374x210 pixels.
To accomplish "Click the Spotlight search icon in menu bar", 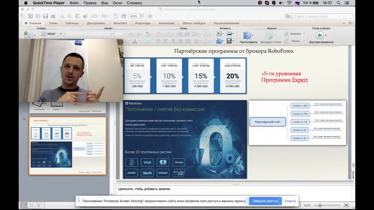I will click(338, 3).
